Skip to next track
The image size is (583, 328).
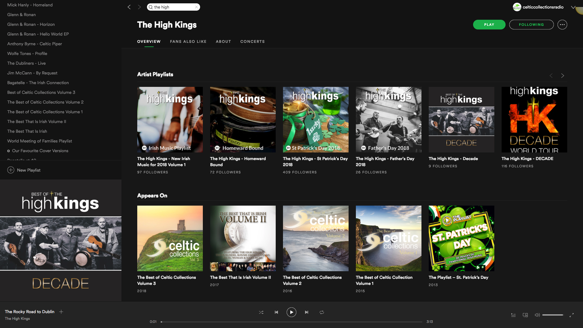coord(306,312)
